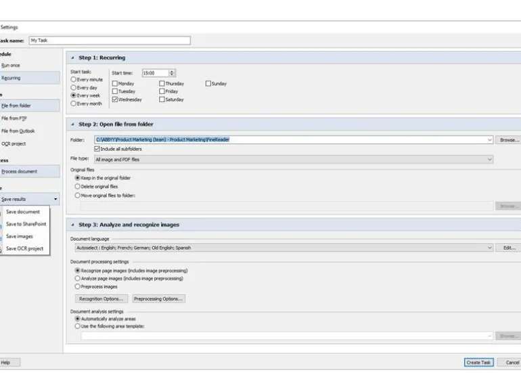Select Use the following area template
This screenshot has height=391, width=521.
77,326
